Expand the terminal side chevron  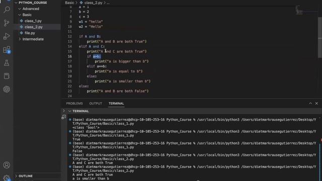click(x=64, y=111)
